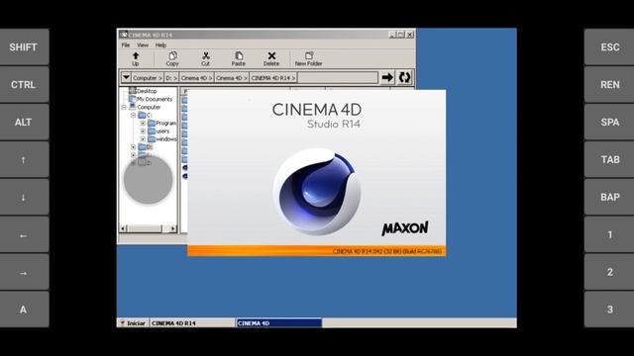Tap the A overlay key

click(24, 310)
